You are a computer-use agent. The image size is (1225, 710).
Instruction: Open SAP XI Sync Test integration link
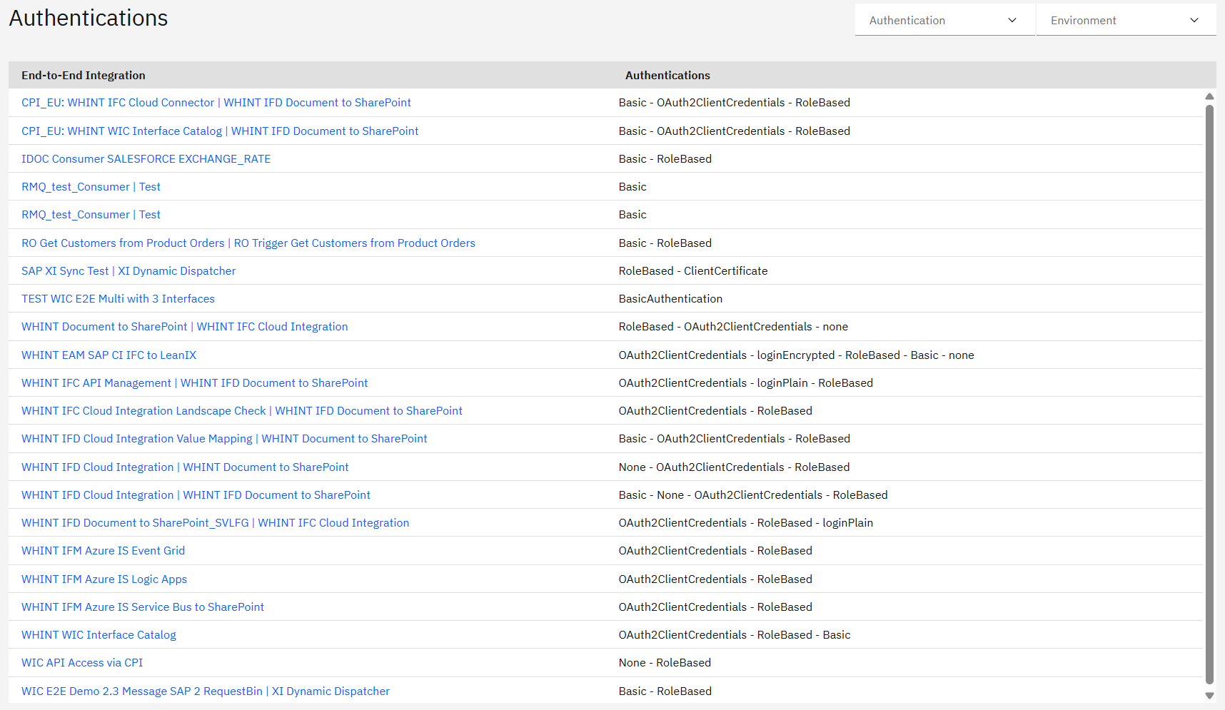[128, 271]
